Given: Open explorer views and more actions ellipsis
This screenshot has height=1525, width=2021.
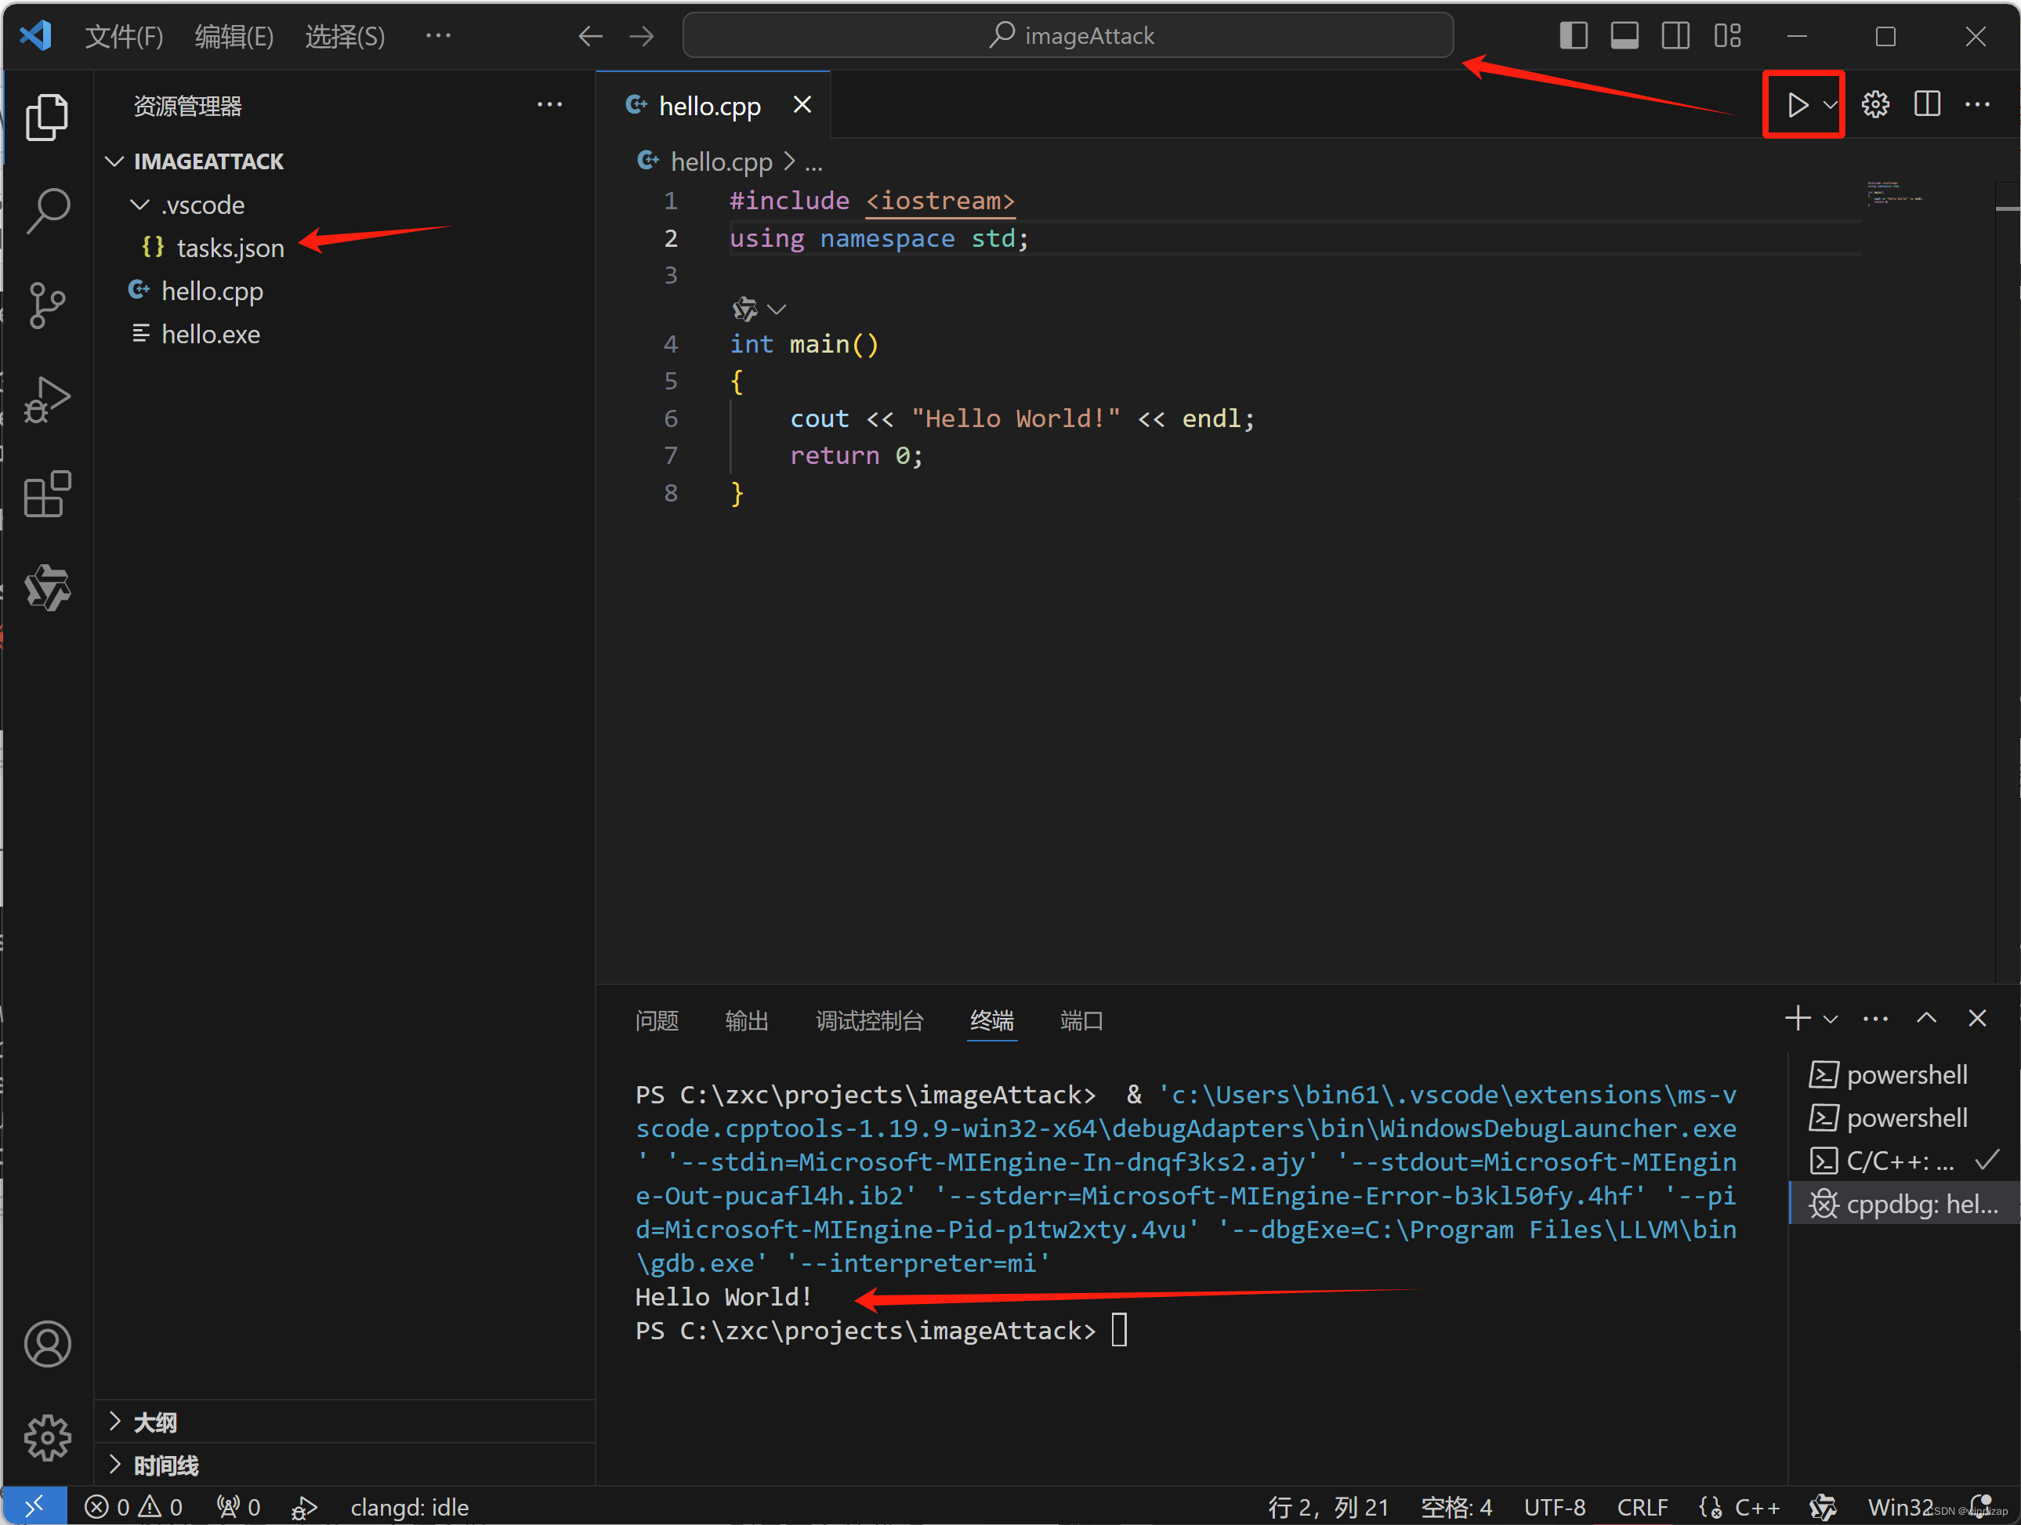Looking at the screenshot, I should point(549,105).
